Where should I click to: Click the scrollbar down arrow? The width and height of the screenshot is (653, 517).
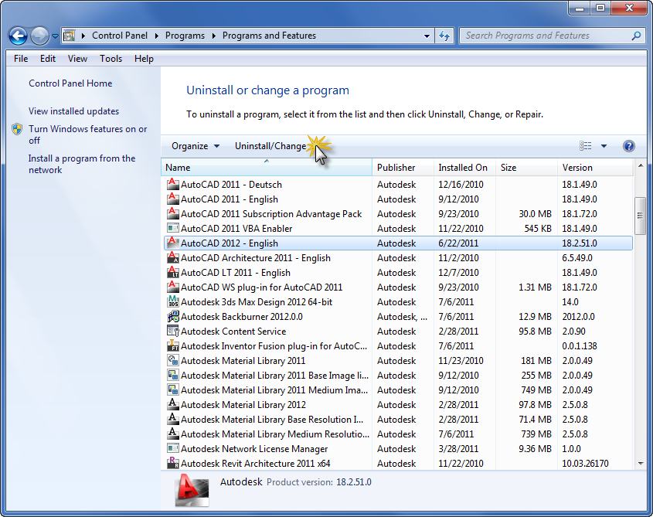(x=641, y=463)
